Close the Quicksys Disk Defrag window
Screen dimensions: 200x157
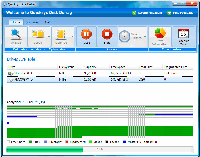192,3
